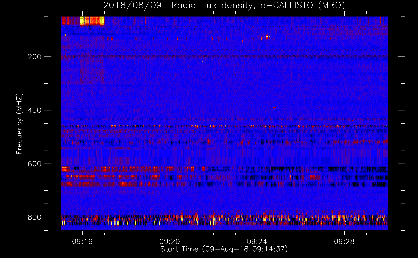Click the 'Frequency (MHZ)' axis label

19,124
